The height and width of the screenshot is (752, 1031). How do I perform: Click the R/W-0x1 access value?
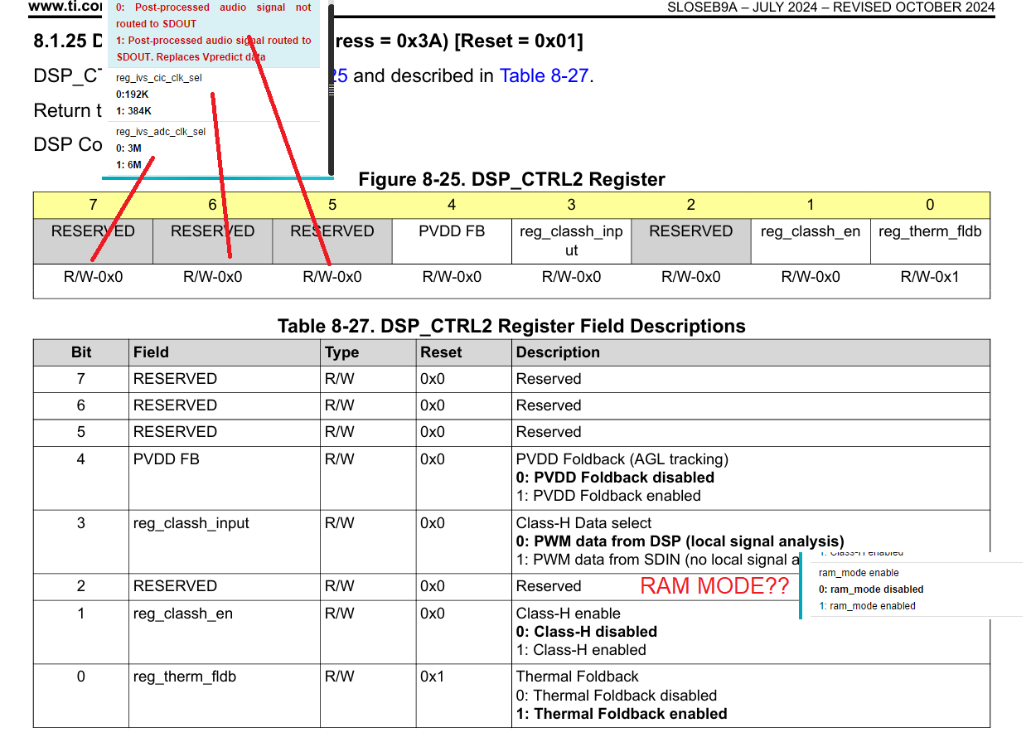tap(930, 277)
